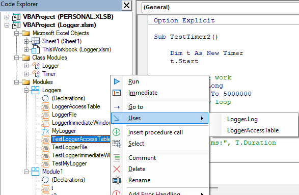Expand the Timer class node

tap(26, 74)
